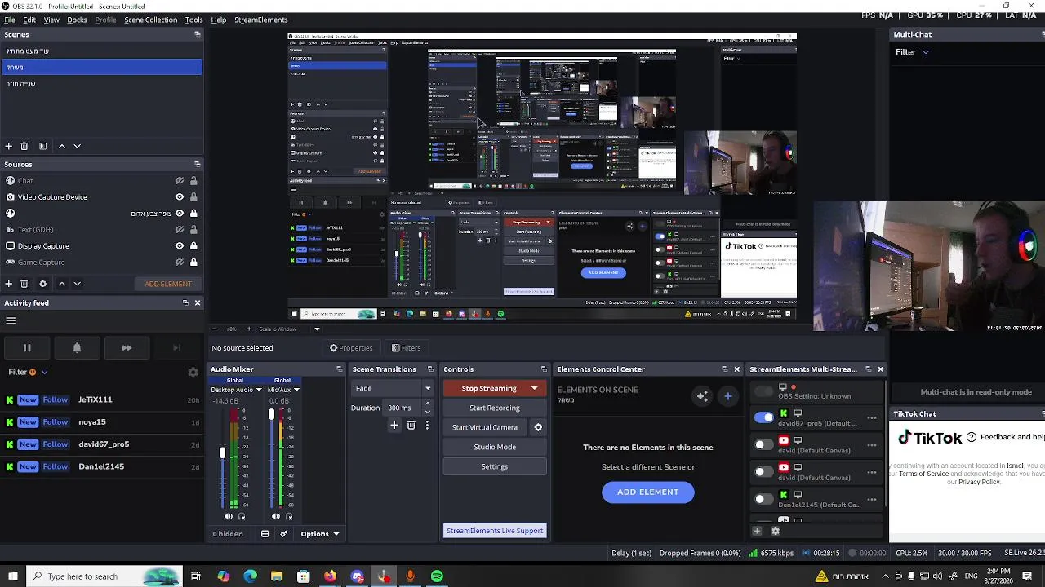Open the Activity feed hamburger menu
The width and height of the screenshot is (1045, 587).
(11, 320)
